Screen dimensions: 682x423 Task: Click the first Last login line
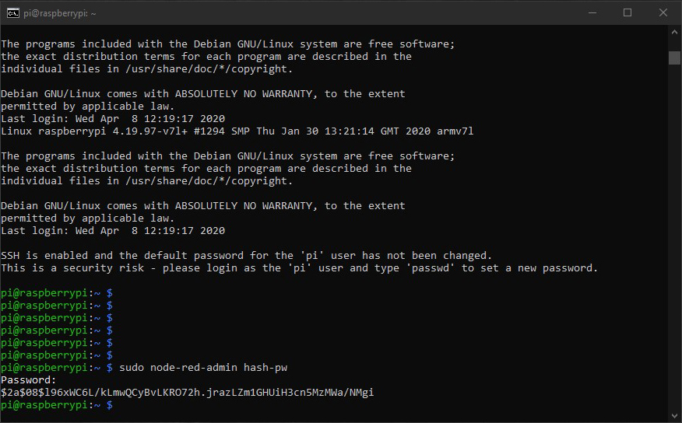click(113, 118)
